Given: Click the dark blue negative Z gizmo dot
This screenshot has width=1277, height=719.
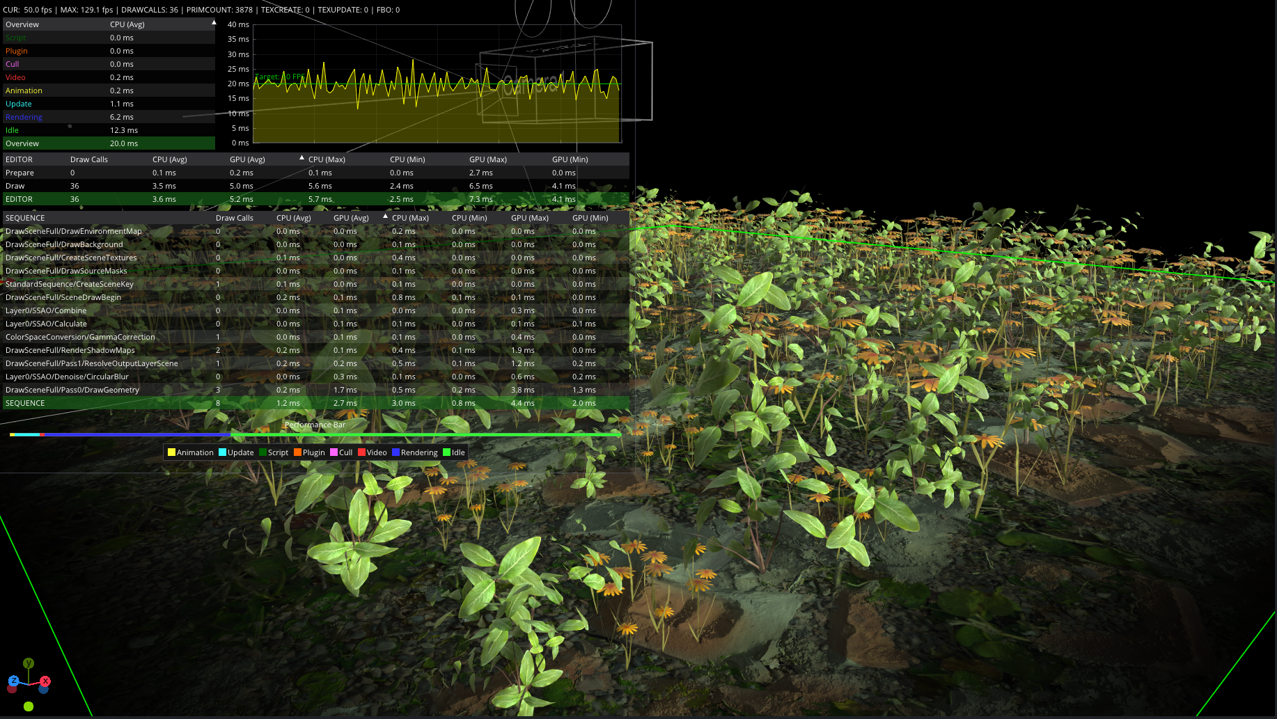Looking at the screenshot, I should pyautogui.click(x=43, y=689).
